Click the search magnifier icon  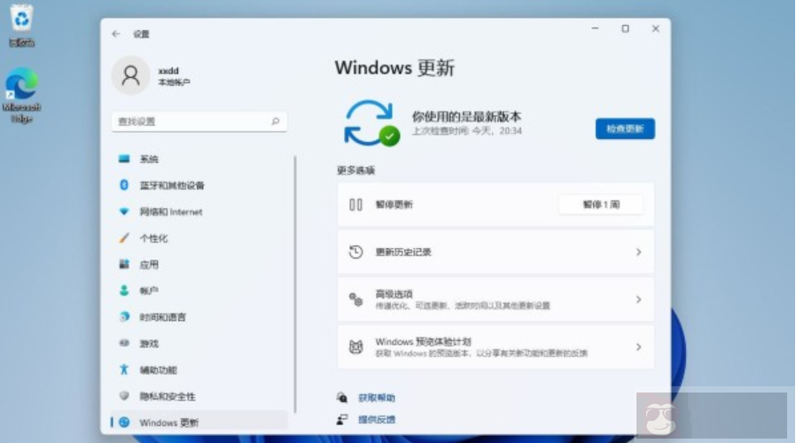275,121
